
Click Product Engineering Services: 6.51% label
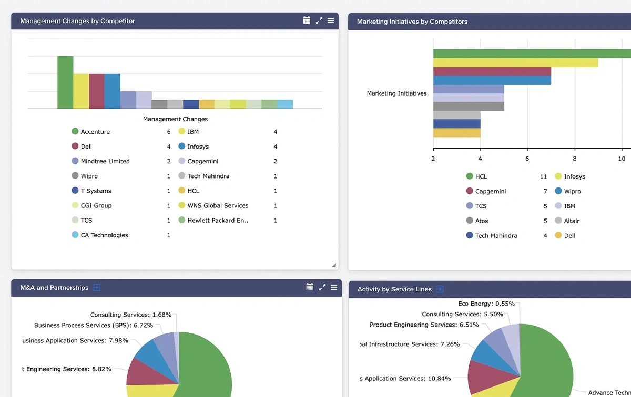pyautogui.click(x=424, y=325)
